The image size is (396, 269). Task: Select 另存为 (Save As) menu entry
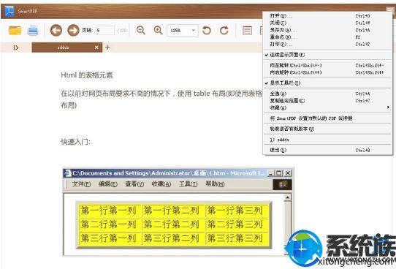tap(328, 30)
